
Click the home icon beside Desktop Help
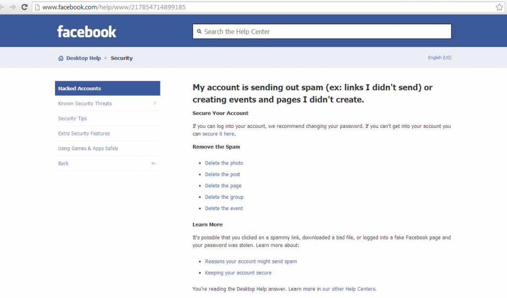60,58
